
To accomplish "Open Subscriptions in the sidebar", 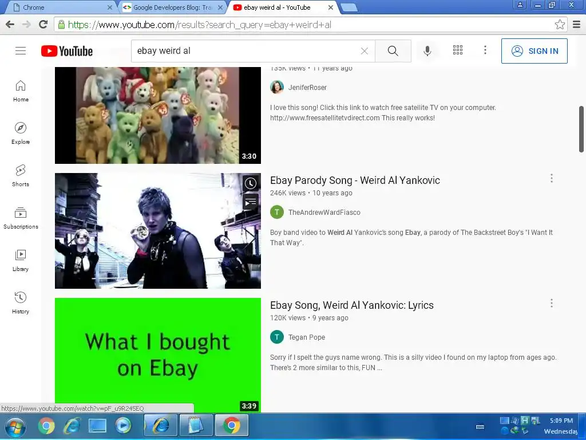I will point(21,218).
